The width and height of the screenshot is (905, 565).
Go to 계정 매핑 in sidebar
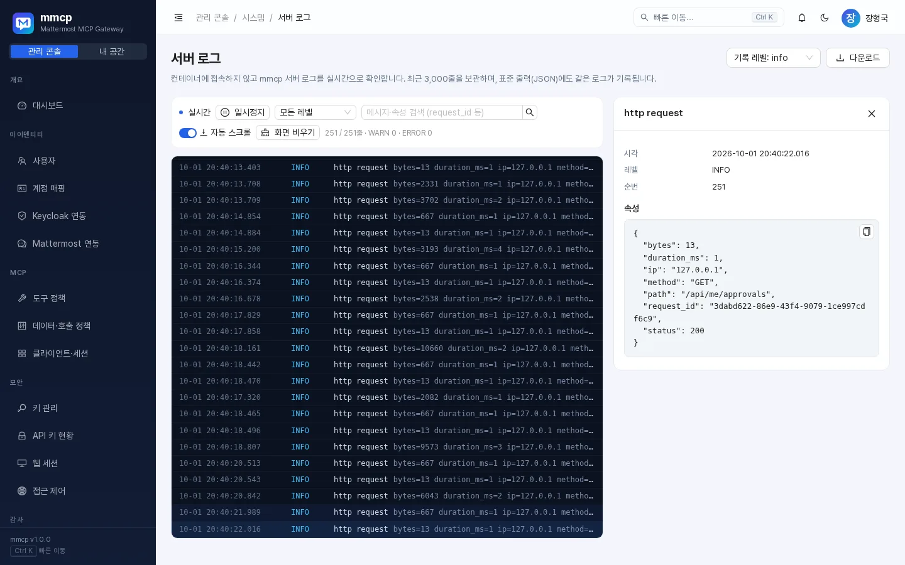tap(78, 188)
